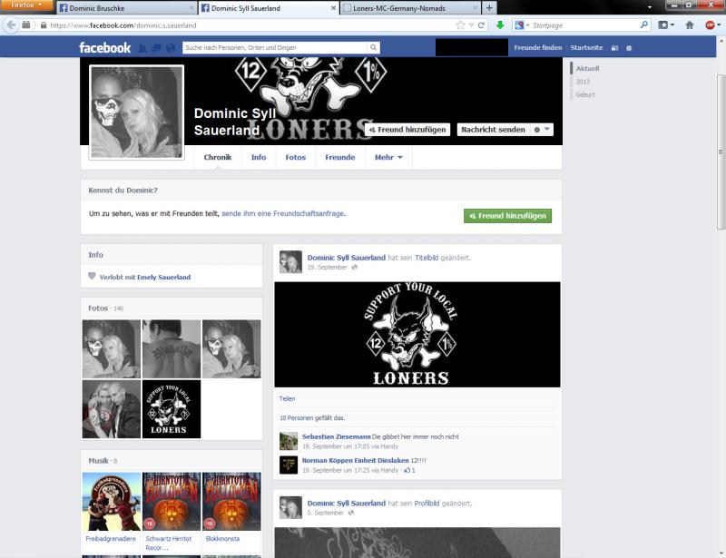This screenshot has width=726, height=558.
Task: Go to browser home page icon
Action: pos(690,25)
